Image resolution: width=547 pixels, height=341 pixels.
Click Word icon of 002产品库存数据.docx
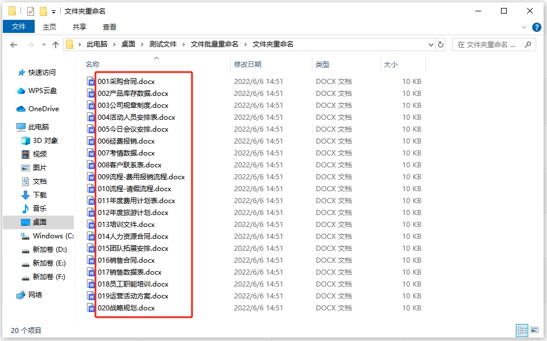[91, 94]
